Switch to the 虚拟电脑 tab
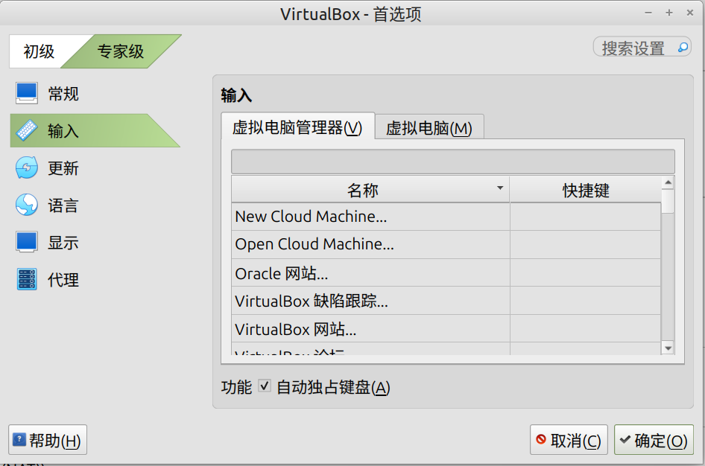The width and height of the screenshot is (705, 466). coord(429,128)
